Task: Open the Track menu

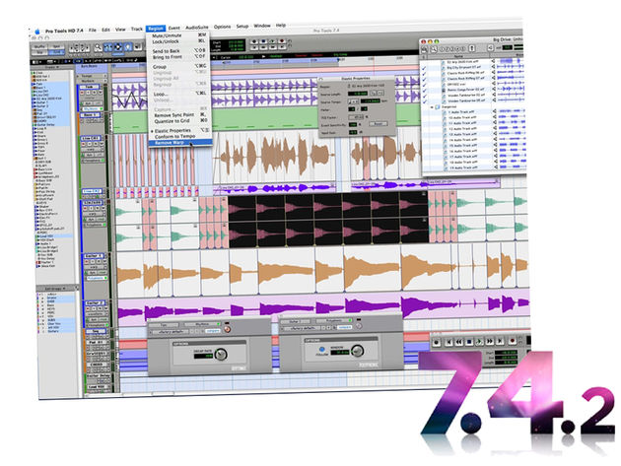Action: point(137,29)
